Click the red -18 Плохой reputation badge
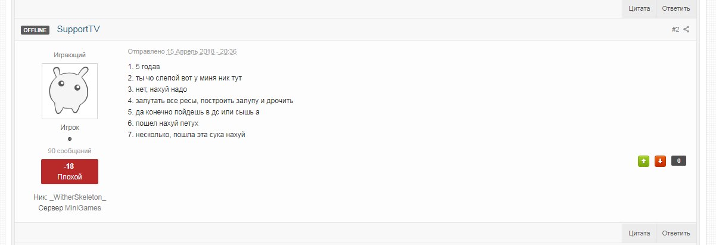Image resolution: width=716 pixels, height=245 pixels. pyautogui.click(x=70, y=172)
